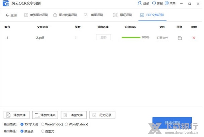The image size is (204, 137).
Task: Click the 编号 column header
Action: 7,27
